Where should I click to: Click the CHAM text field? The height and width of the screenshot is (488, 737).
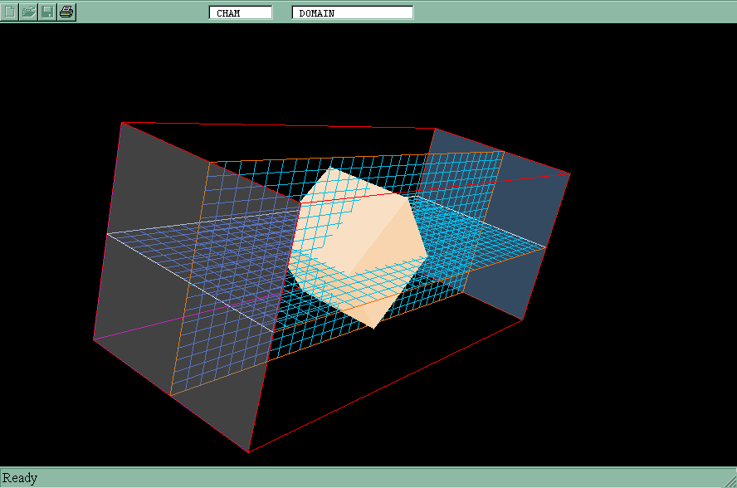[x=241, y=12]
